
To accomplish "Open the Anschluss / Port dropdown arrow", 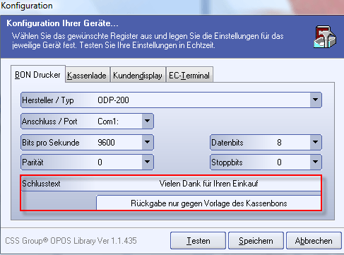I will (x=148, y=121).
